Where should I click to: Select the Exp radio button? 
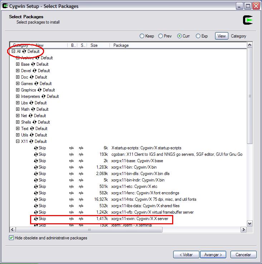coord(198,36)
